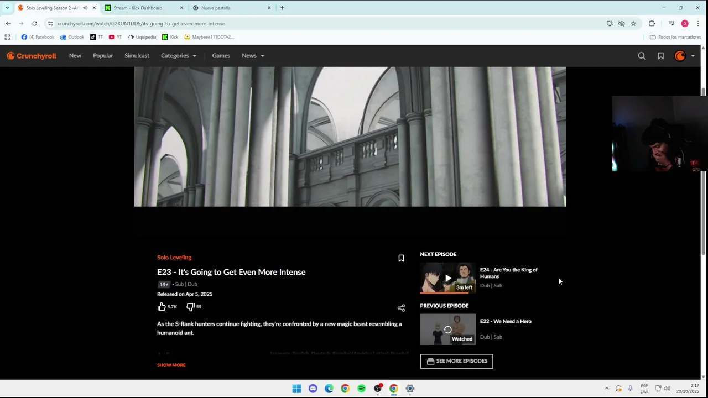View site information icon in address bar
The height and width of the screenshot is (398, 708).
tap(50, 24)
